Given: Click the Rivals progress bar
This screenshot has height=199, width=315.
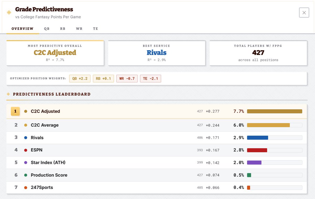Looking at the screenshot, I should click(275, 138).
